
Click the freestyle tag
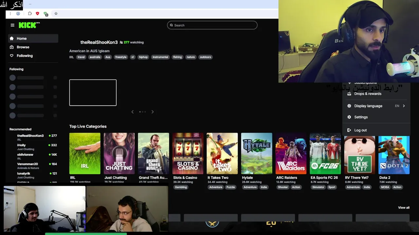coord(121,57)
